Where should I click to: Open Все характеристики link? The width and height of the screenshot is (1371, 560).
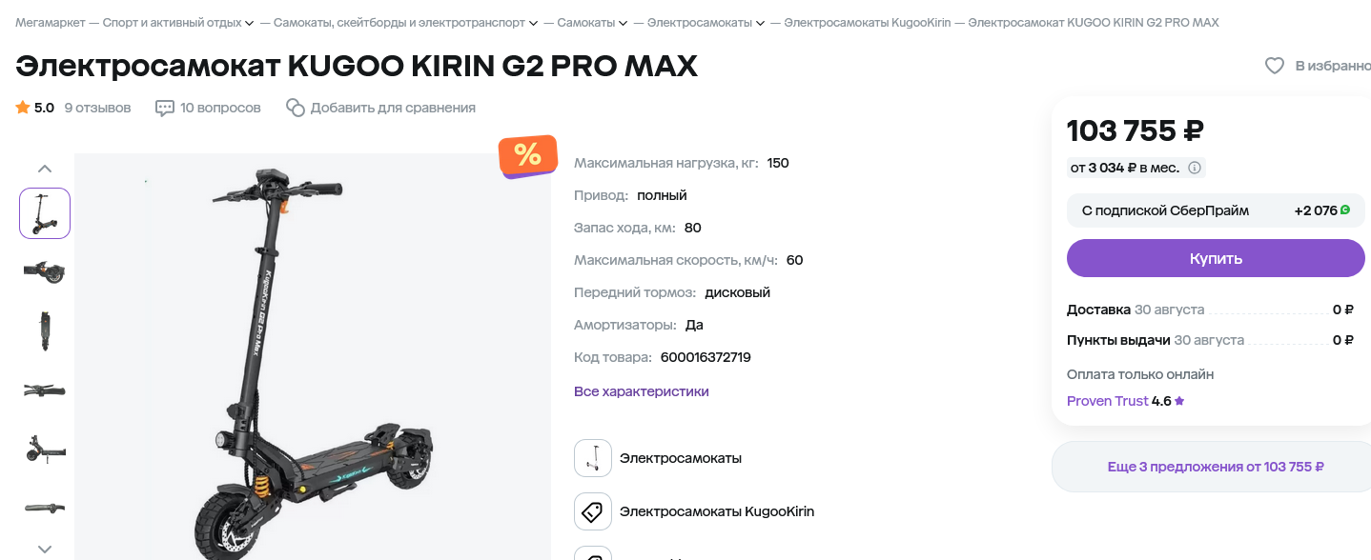coord(642,391)
